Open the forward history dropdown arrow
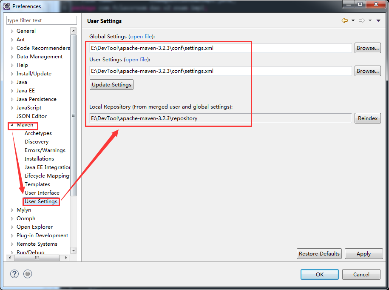 pyautogui.click(x=370, y=20)
